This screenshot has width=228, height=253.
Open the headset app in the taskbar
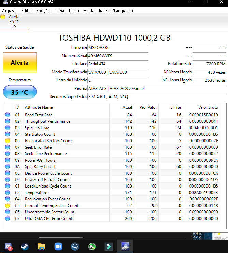[x=75, y=247]
